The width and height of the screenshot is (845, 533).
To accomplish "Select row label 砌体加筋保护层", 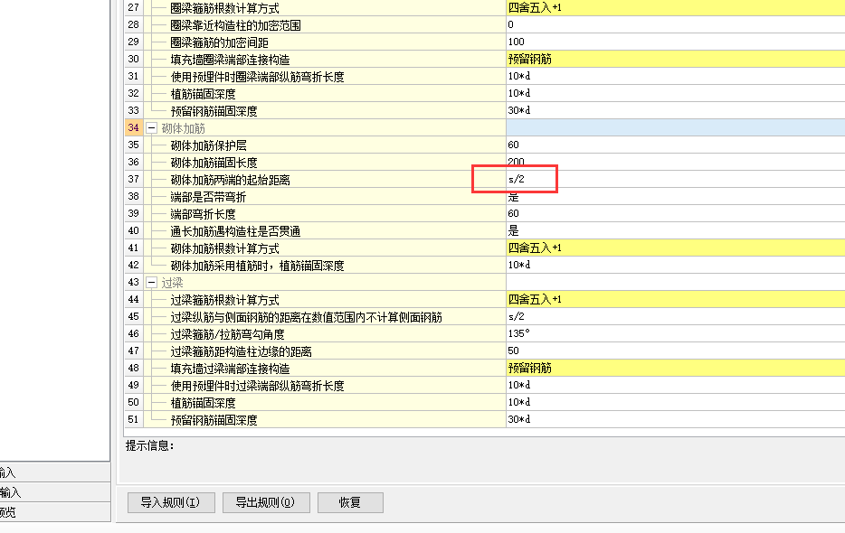I will [209, 145].
